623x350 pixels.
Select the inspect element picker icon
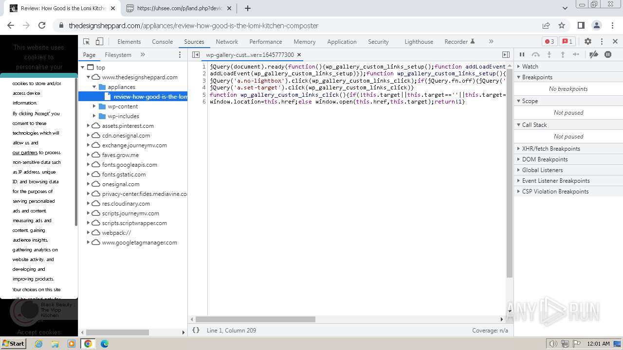[87, 42]
